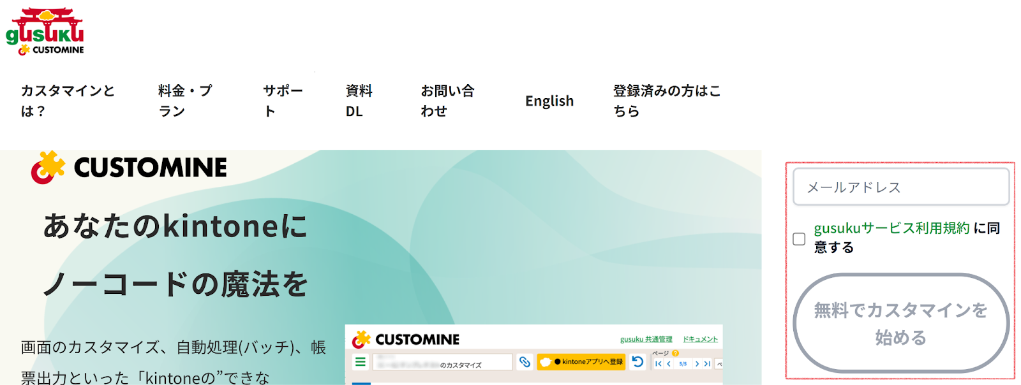
Task: Open the カスタマインとは？ menu item
Action: (x=68, y=101)
